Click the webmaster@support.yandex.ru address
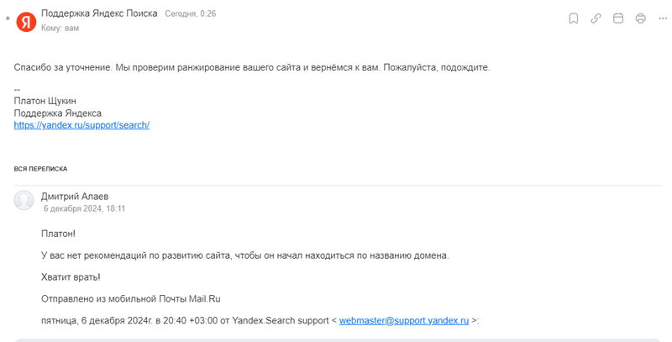Viewport: 672px width, 342px height. 404,320
